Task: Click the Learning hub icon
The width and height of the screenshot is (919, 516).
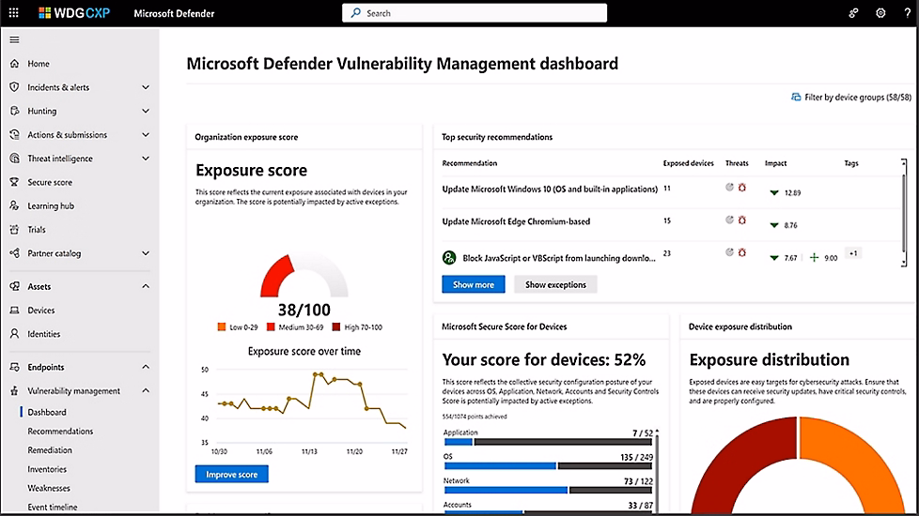Action: (x=15, y=205)
